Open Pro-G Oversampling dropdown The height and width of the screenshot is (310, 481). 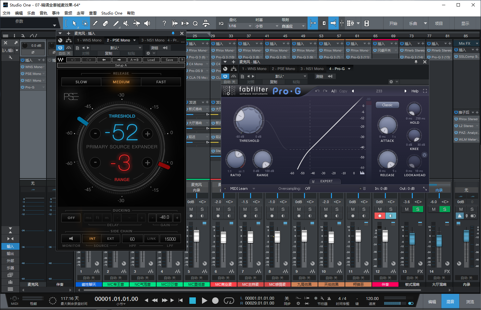pos(307,189)
